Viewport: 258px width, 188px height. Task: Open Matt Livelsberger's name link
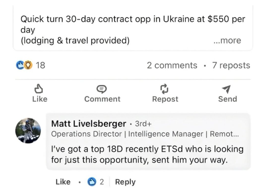point(89,123)
